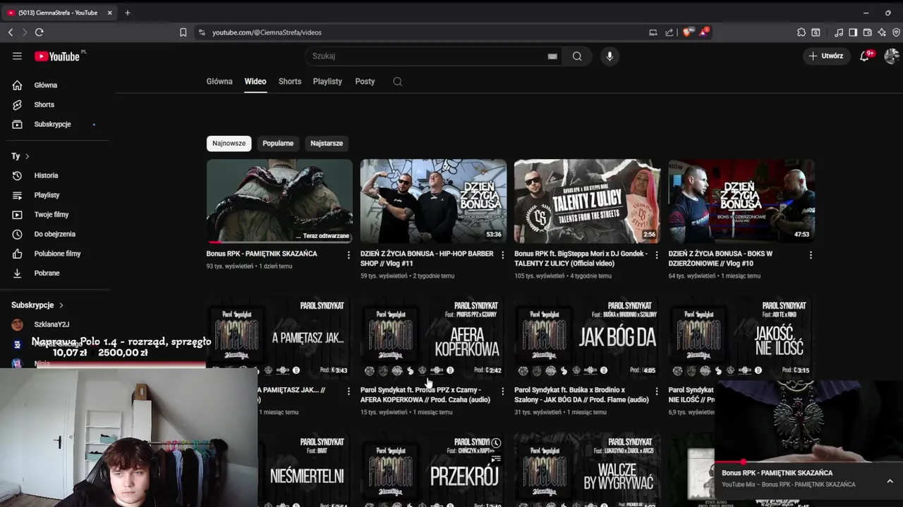The width and height of the screenshot is (903, 507).
Task: Switch to the Posty channel tab
Action: 365,82
